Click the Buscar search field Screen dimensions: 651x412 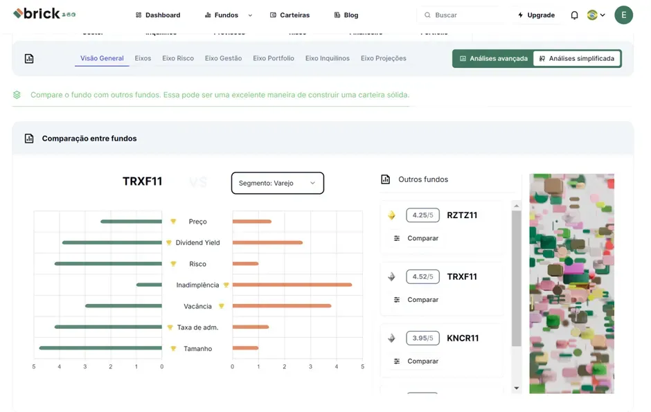point(464,15)
